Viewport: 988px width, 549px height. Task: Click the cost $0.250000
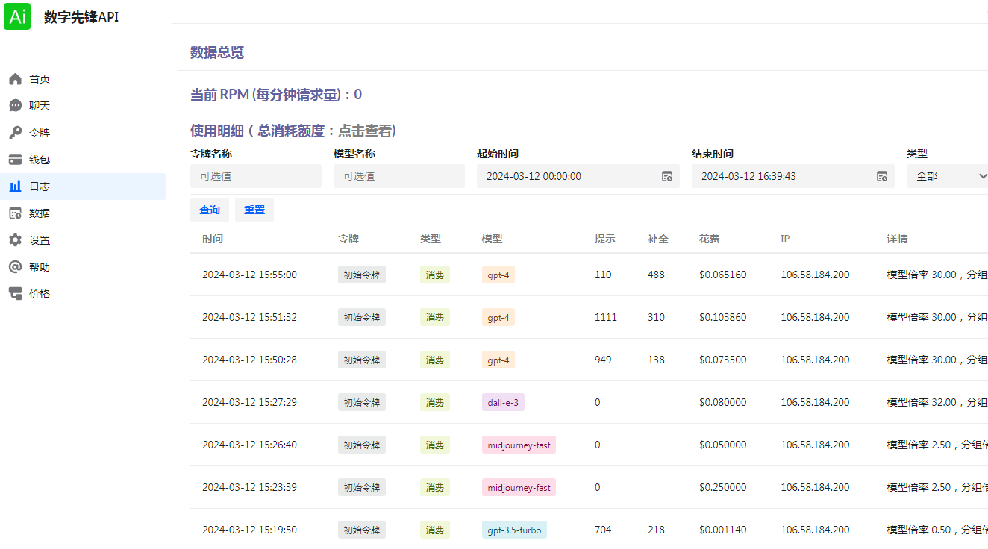pos(723,487)
